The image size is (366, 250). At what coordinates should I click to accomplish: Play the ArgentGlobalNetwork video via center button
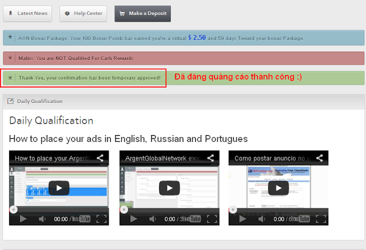click(x=169, y=188)
